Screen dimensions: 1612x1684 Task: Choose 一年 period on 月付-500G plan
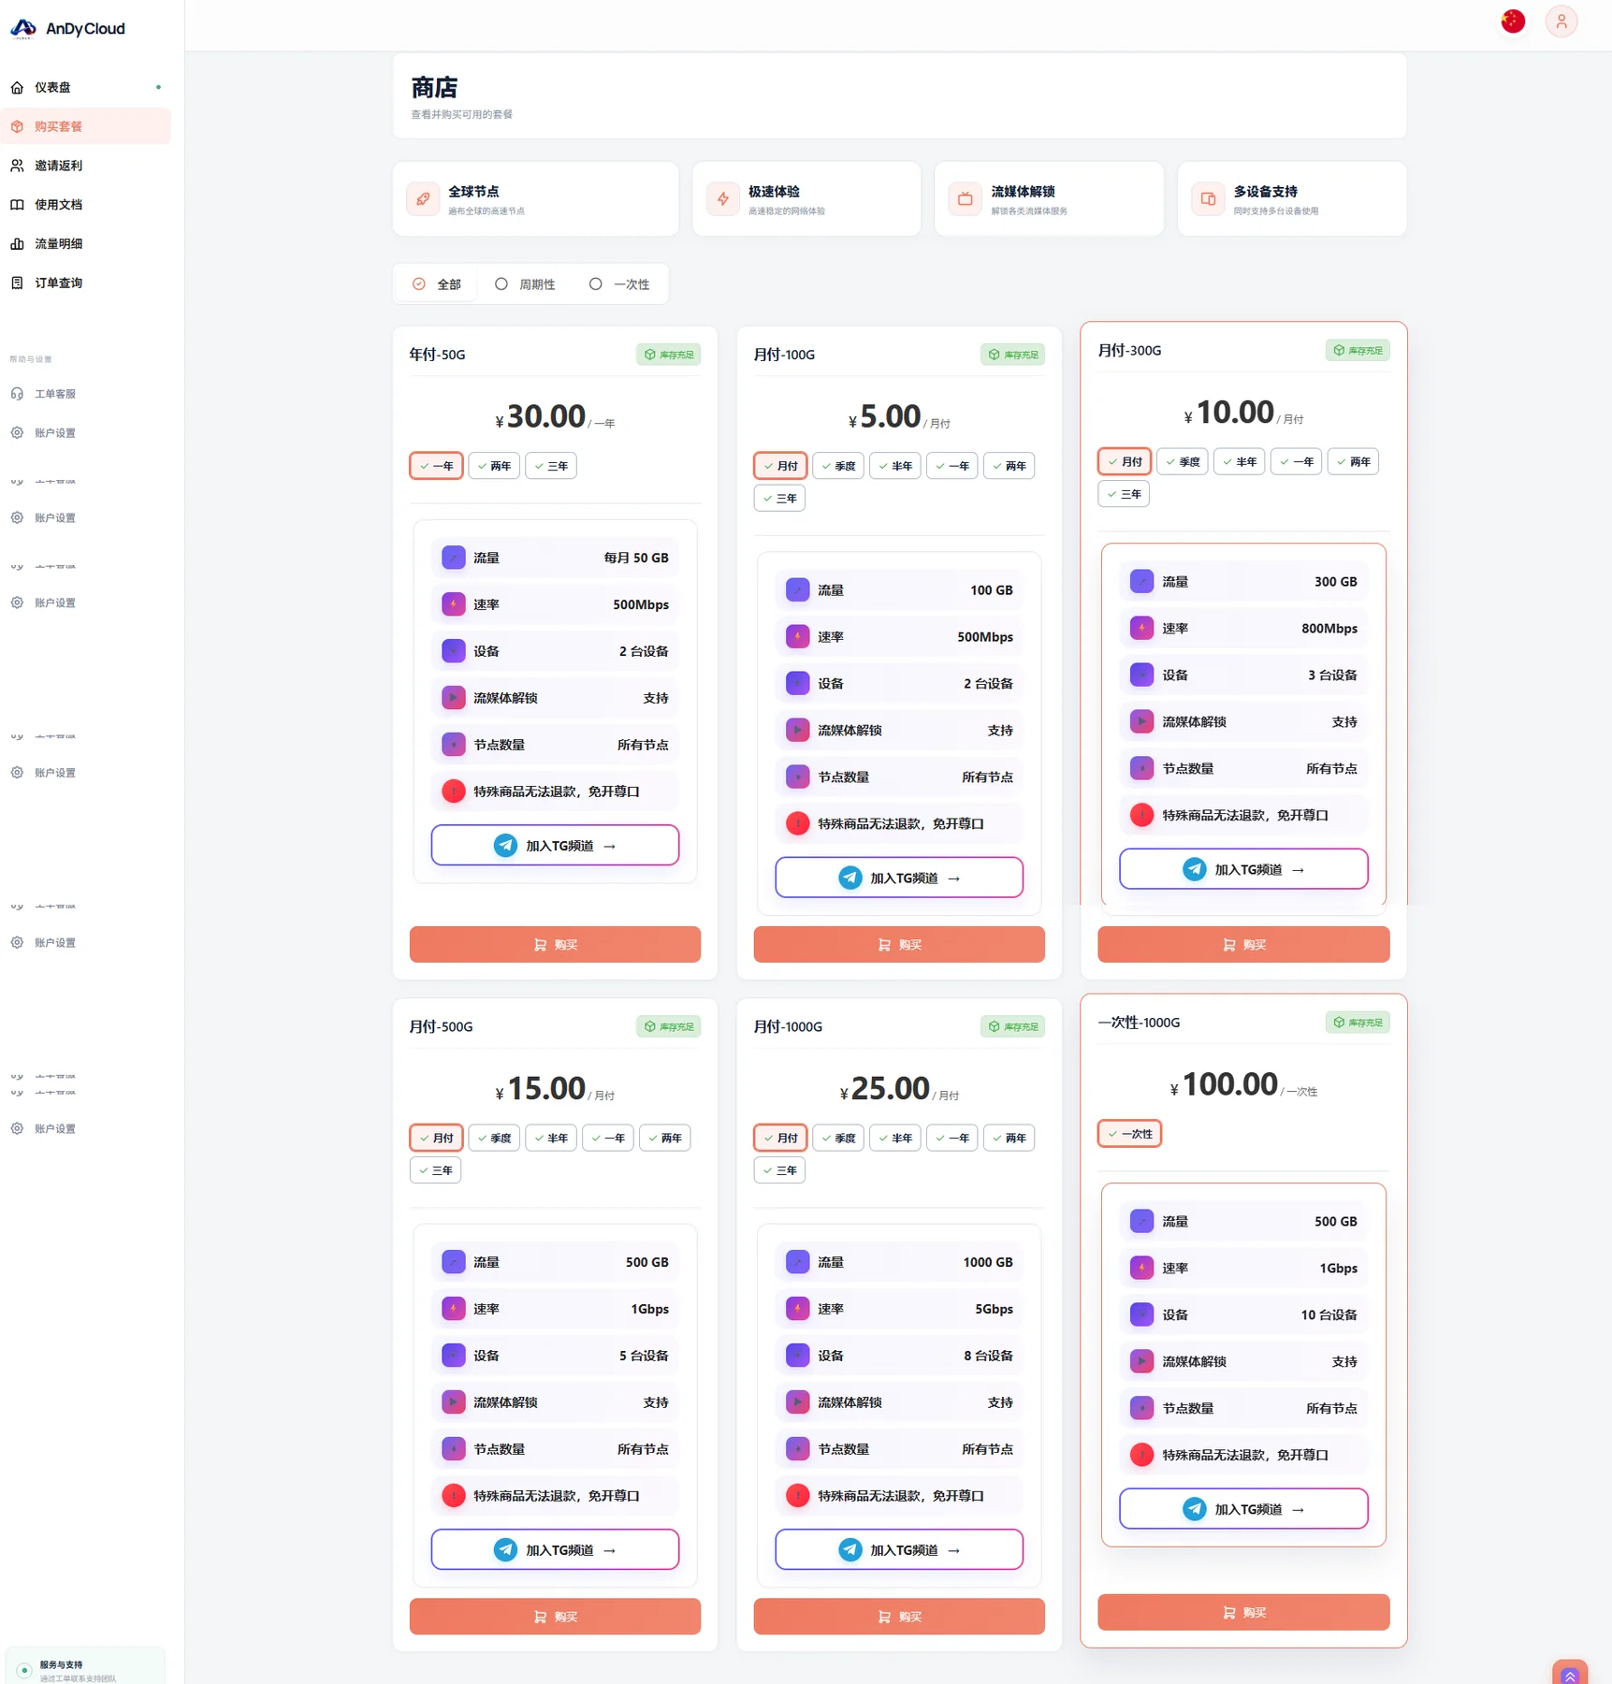coord(608,1139)
